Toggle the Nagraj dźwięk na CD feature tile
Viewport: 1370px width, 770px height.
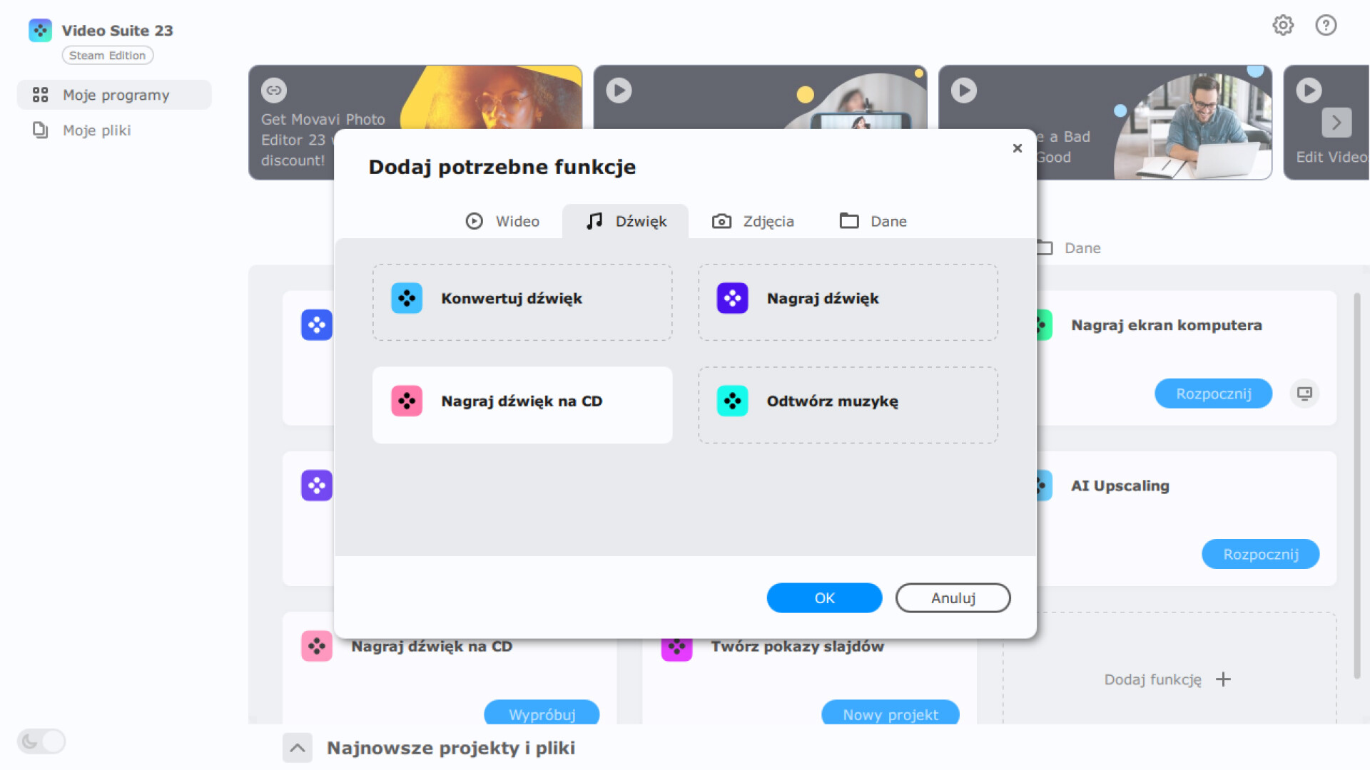coord(522,405)
